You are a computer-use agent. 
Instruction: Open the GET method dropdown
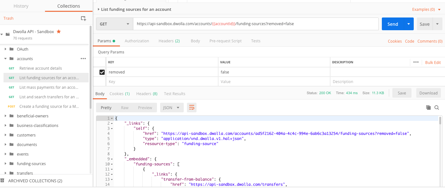coord(115,24)
